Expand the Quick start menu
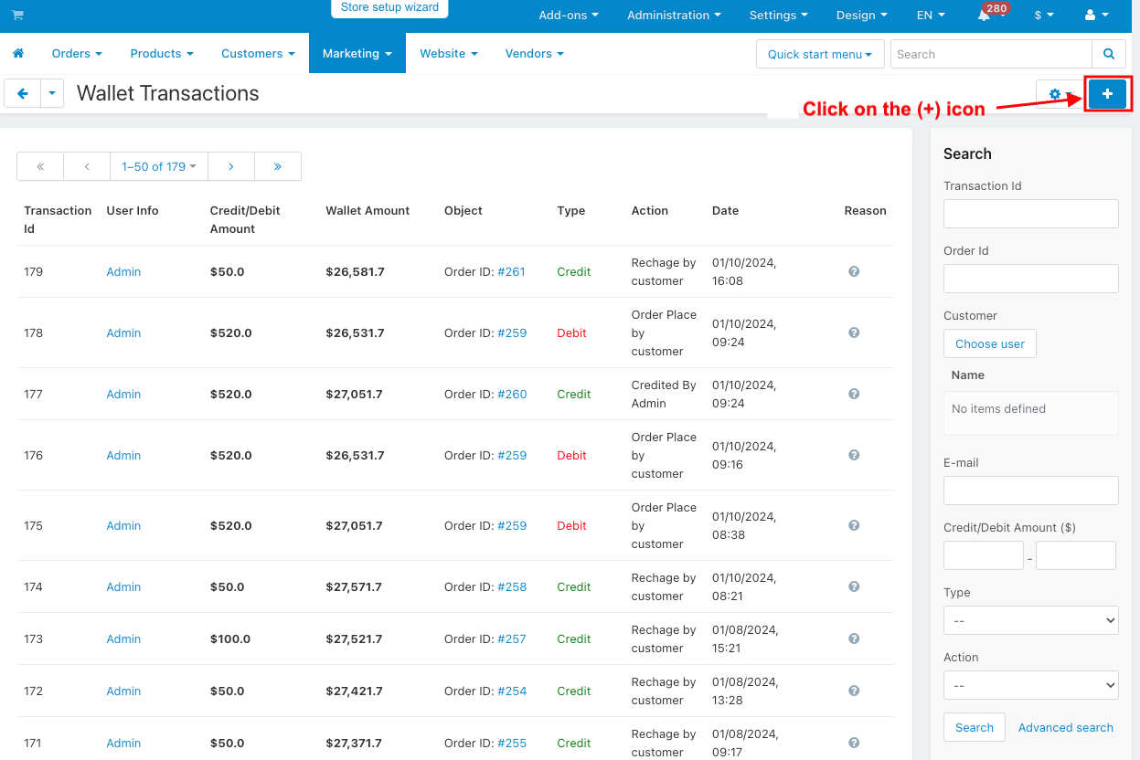 point(820,54)
